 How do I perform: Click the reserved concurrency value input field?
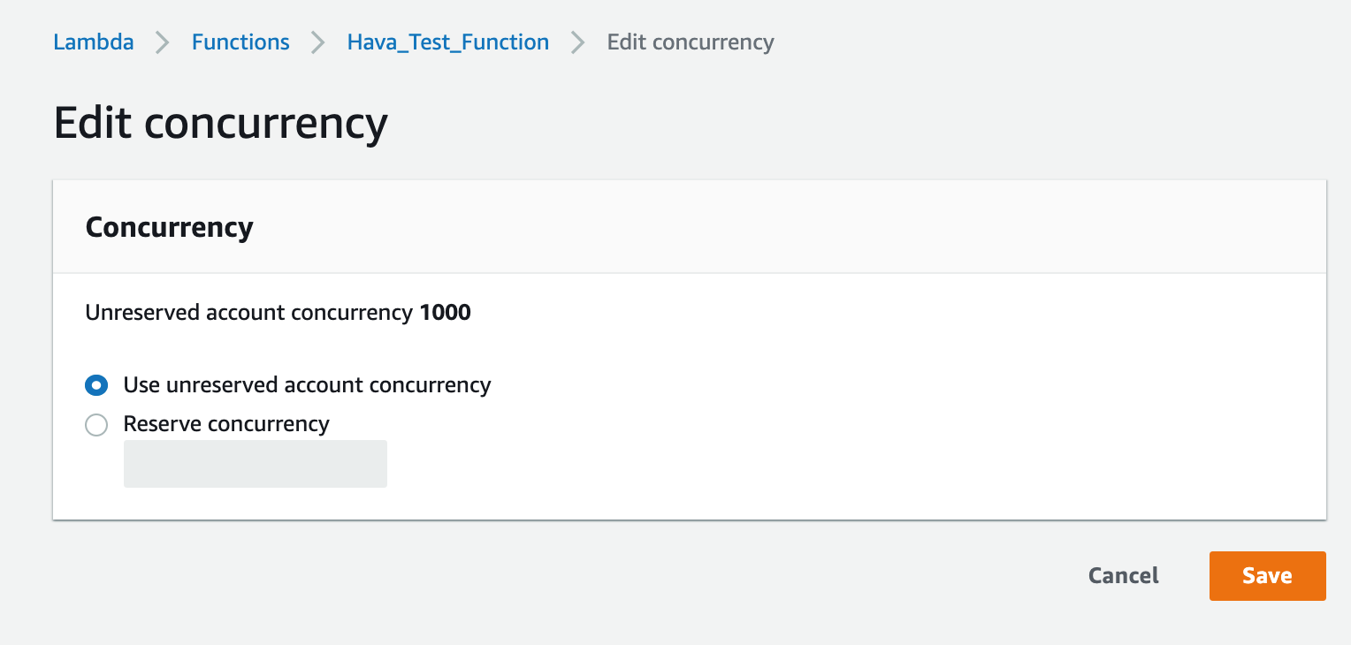(255, 463)
